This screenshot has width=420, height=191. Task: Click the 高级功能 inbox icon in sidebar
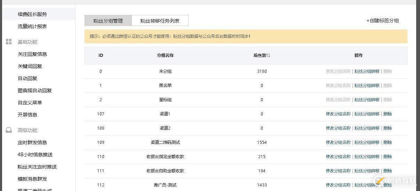tap(9, 130)
